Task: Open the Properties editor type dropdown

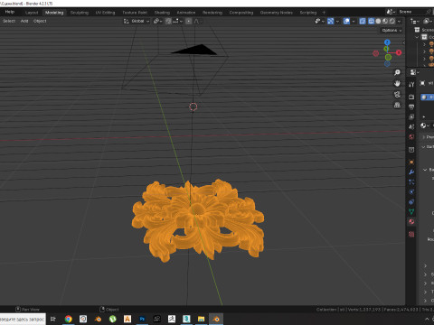Action: (414, 72)
